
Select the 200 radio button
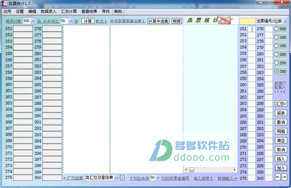click(x=276, y=54)
